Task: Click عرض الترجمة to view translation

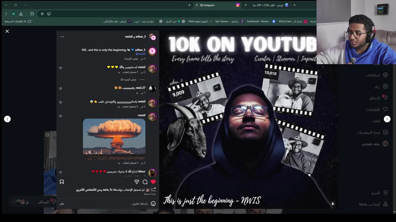Action: tap(131, 59)
